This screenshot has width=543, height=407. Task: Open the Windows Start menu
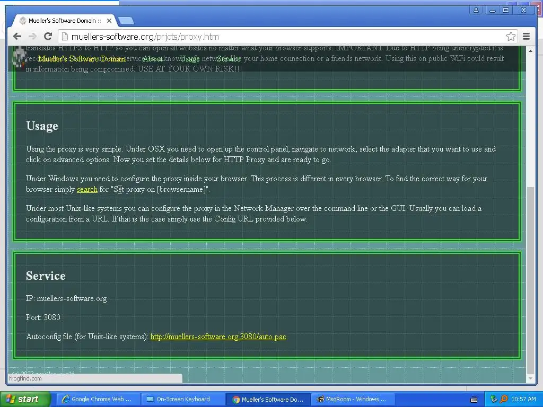25,399
